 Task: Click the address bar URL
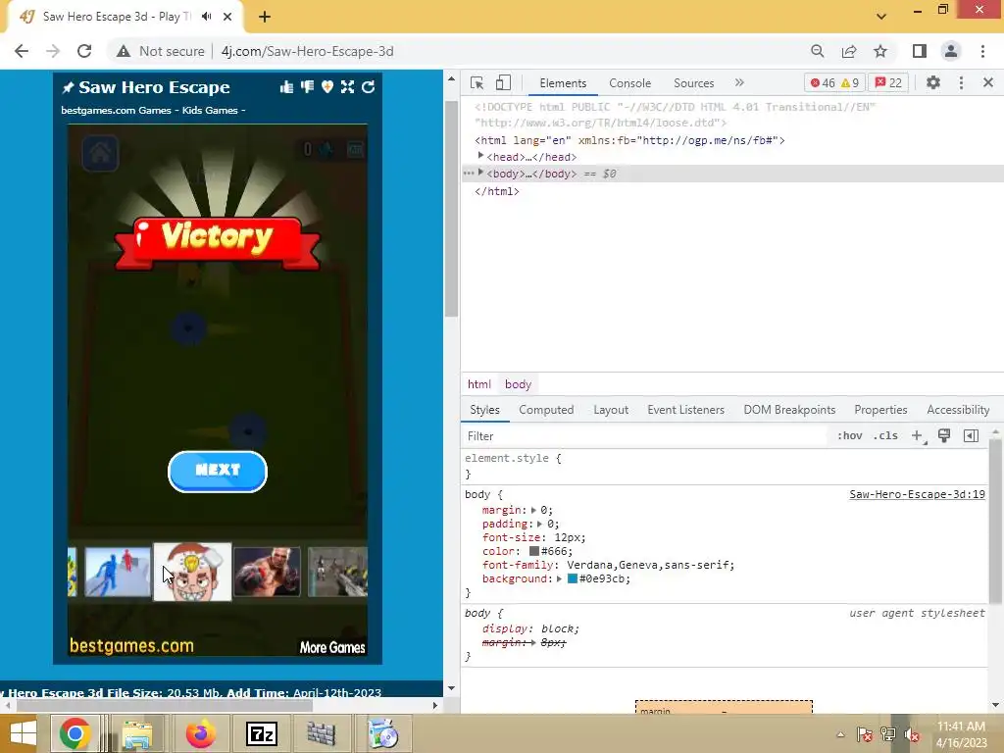click(307, 51)
